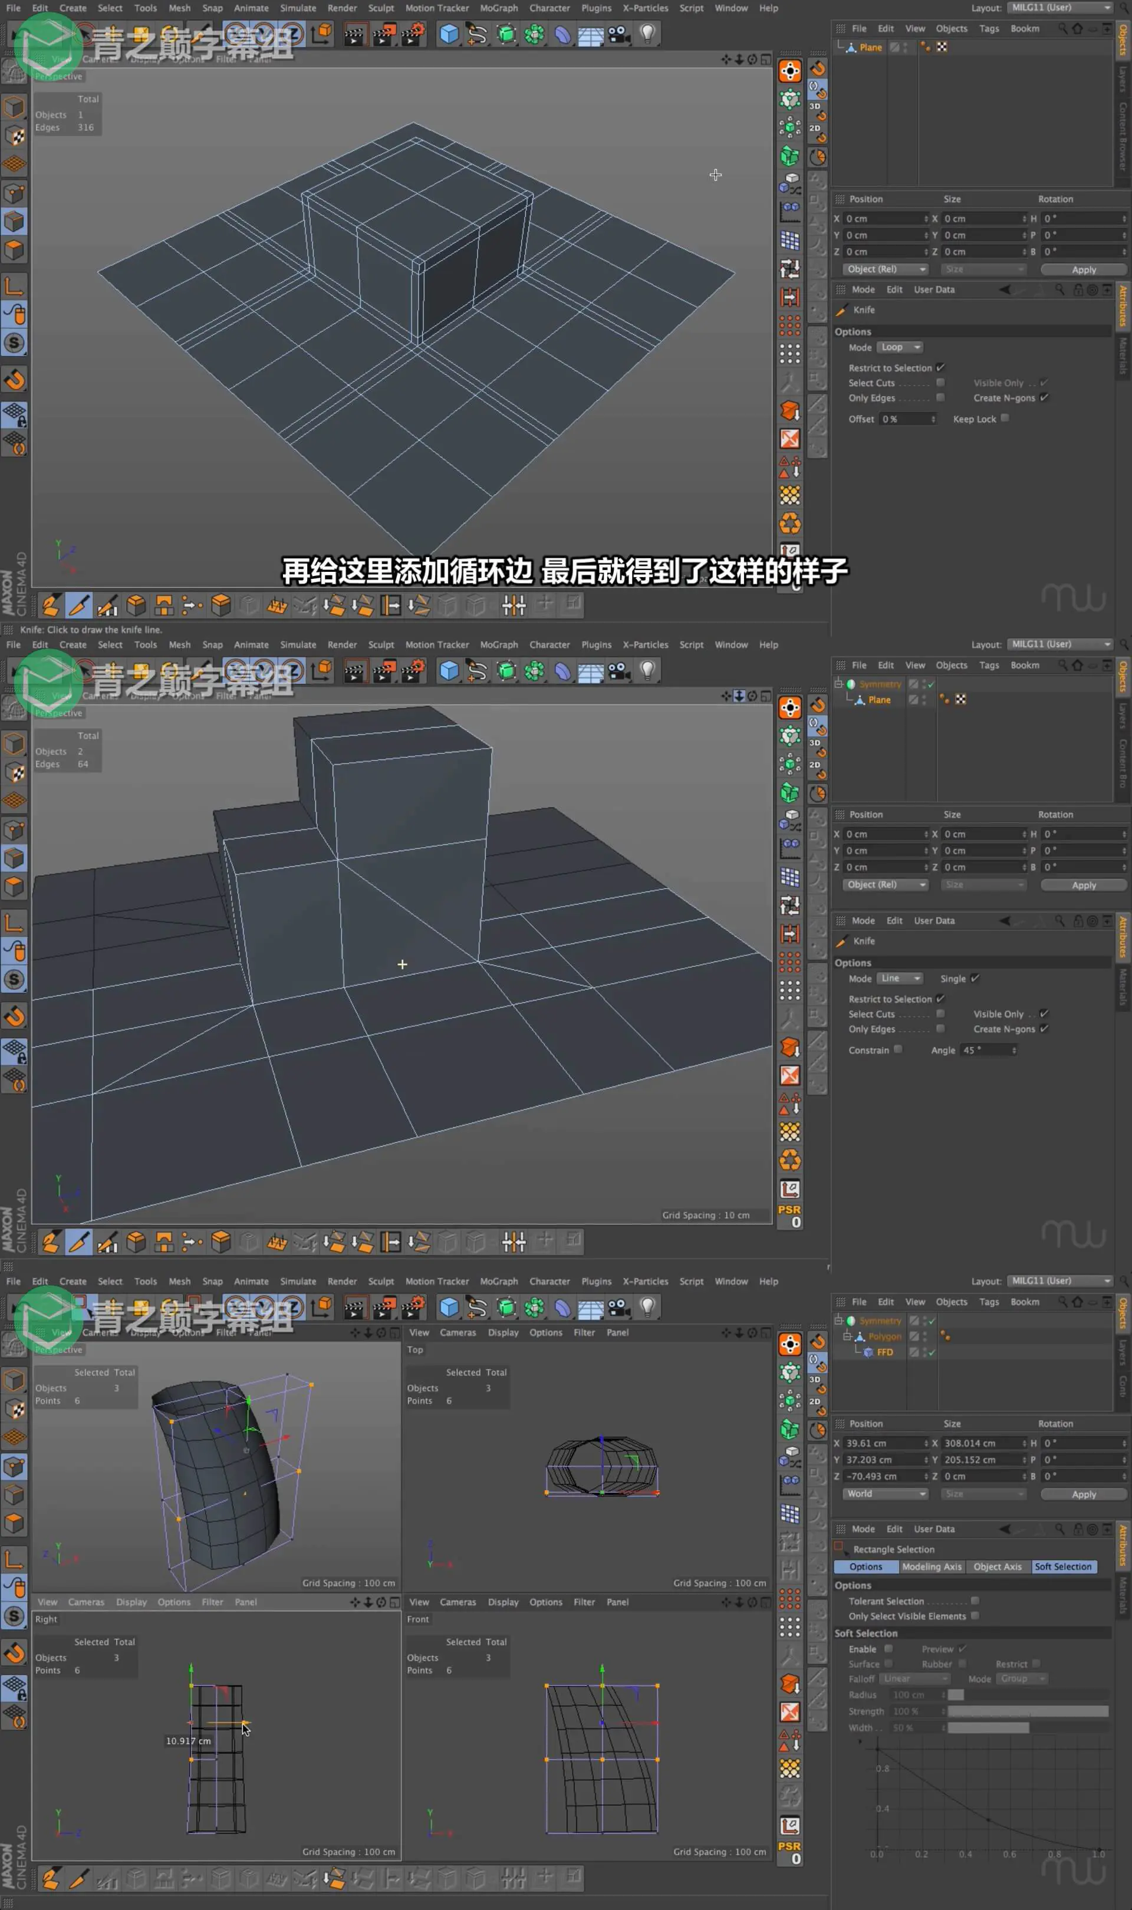This screenshot has width=1132, height=1910.
Task: Click the green Subdivision cube icon in middle window
Action: point(506,671)
